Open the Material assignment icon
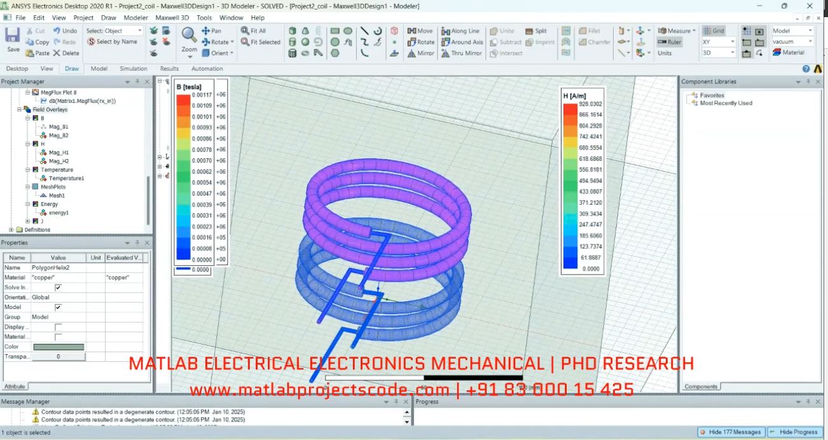 [776, 53]
